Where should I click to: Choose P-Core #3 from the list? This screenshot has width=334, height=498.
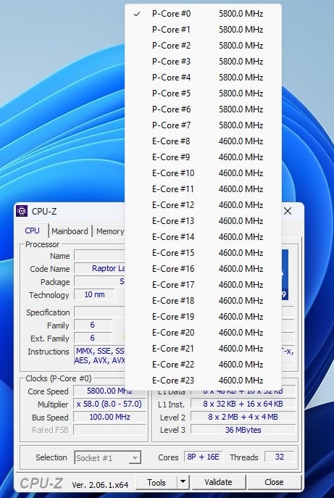point(203,62)
